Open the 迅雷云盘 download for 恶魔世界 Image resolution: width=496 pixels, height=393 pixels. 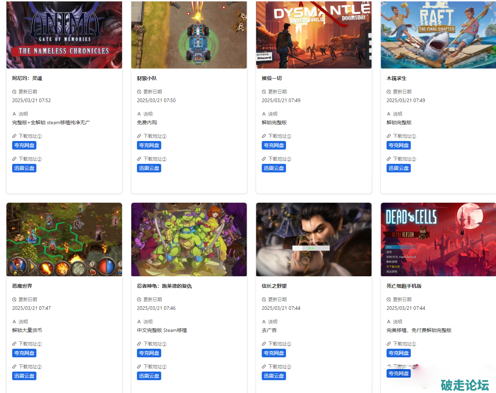pyautogui.click(x=24, y=376)
